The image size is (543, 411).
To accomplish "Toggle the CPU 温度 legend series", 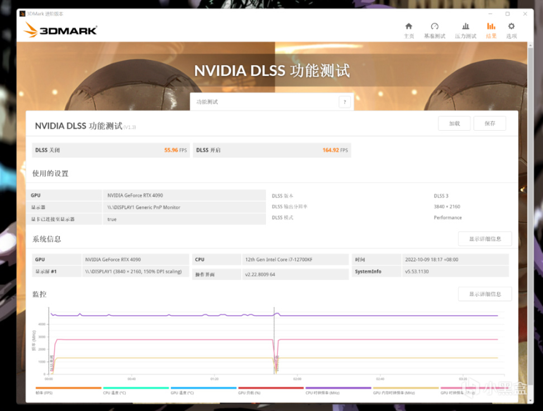I will [x=136, y=390].
